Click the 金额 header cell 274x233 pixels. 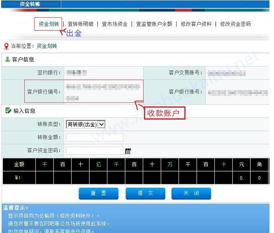19,164
